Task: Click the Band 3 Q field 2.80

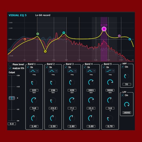Action: point(72,126)
